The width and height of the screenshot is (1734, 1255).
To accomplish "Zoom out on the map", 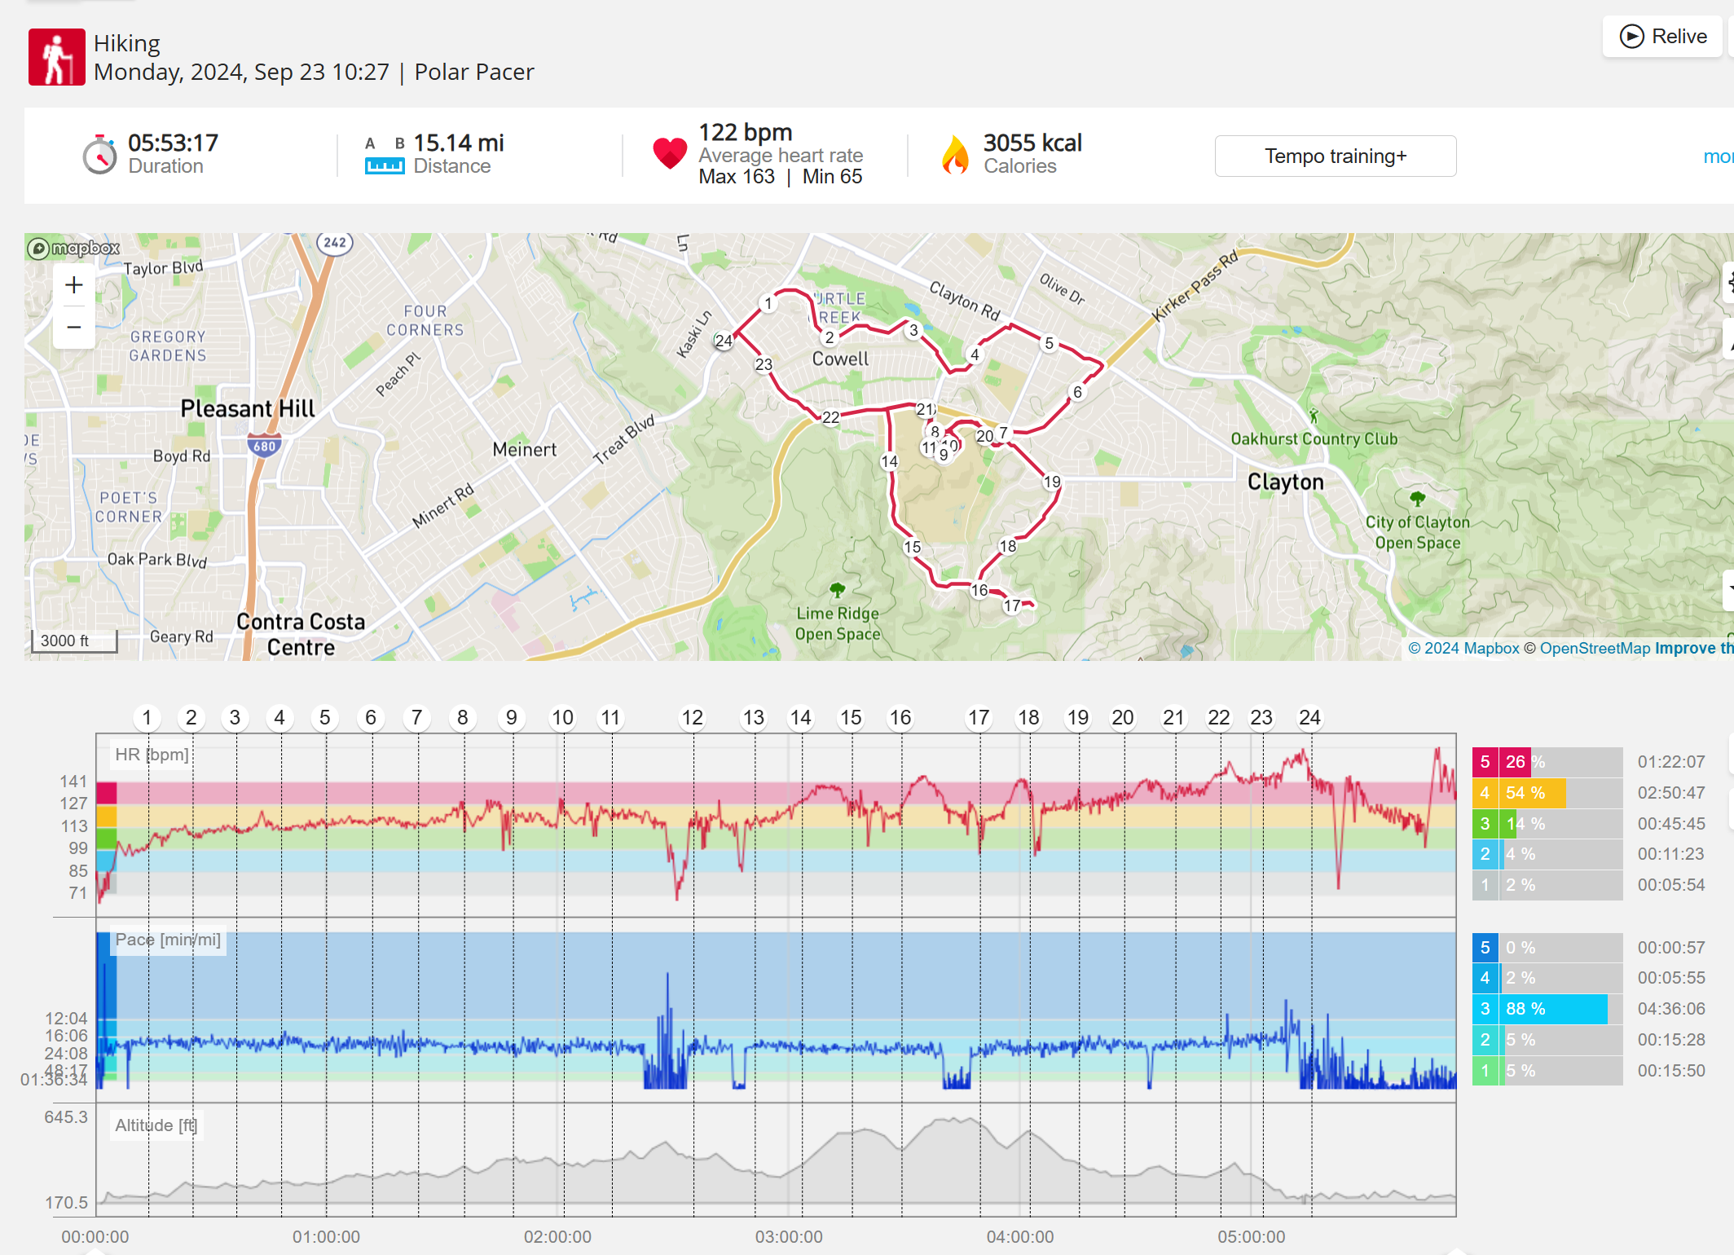I will pyautogui.click(x=74, y=328).
